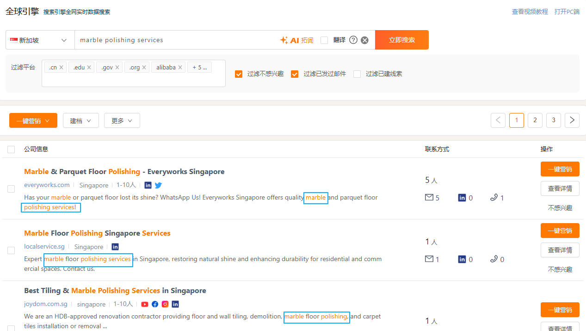Click localservice.sg phone count icon
Viewport: 586px width, 331px height.
494,259
